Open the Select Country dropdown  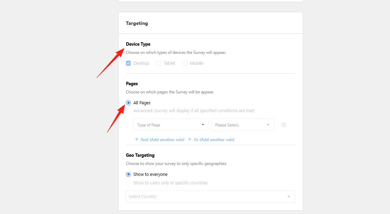pos(210,197)
